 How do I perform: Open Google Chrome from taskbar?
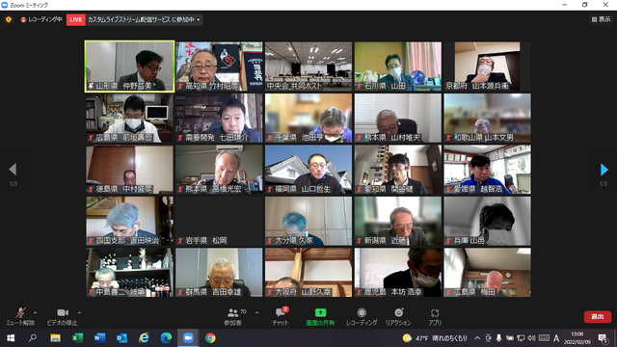coord(210,338)
